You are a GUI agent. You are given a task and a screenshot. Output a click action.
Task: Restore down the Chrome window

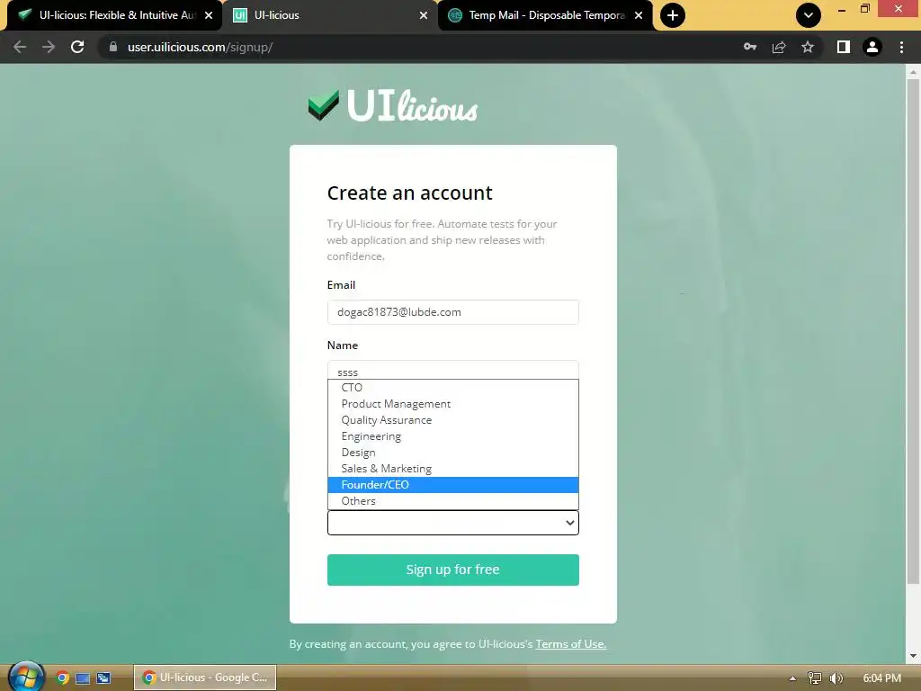[x=864, y=9]
